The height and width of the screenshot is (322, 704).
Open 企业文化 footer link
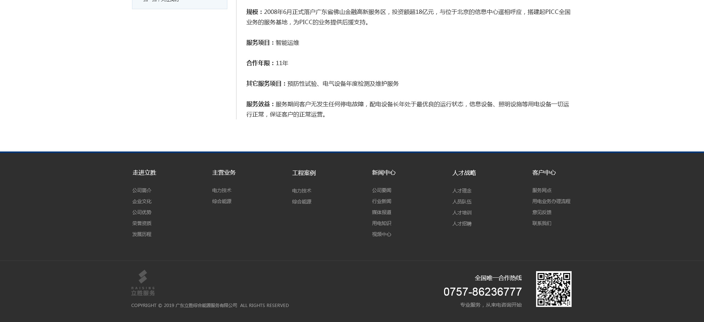click(142, 201)
